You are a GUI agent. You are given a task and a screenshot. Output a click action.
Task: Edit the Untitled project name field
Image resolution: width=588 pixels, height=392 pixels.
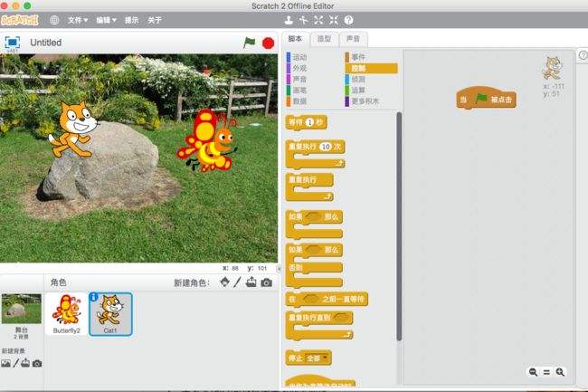[x=46, y=43]
